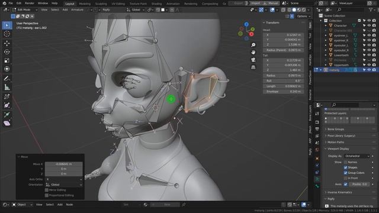Screen dimensions: 379x213
Task: Enable Mirror Editing in Move panel
Action: click(47, 190)
